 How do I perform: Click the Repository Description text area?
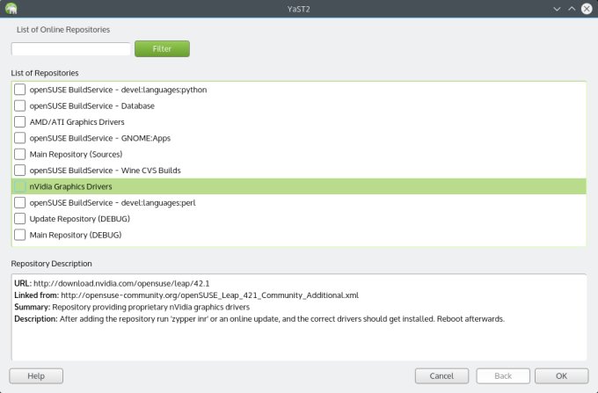click(298, 338)
